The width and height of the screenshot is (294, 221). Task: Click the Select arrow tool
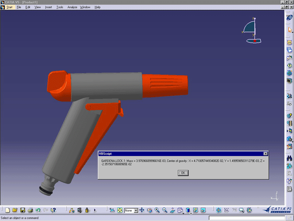[290, 30]
